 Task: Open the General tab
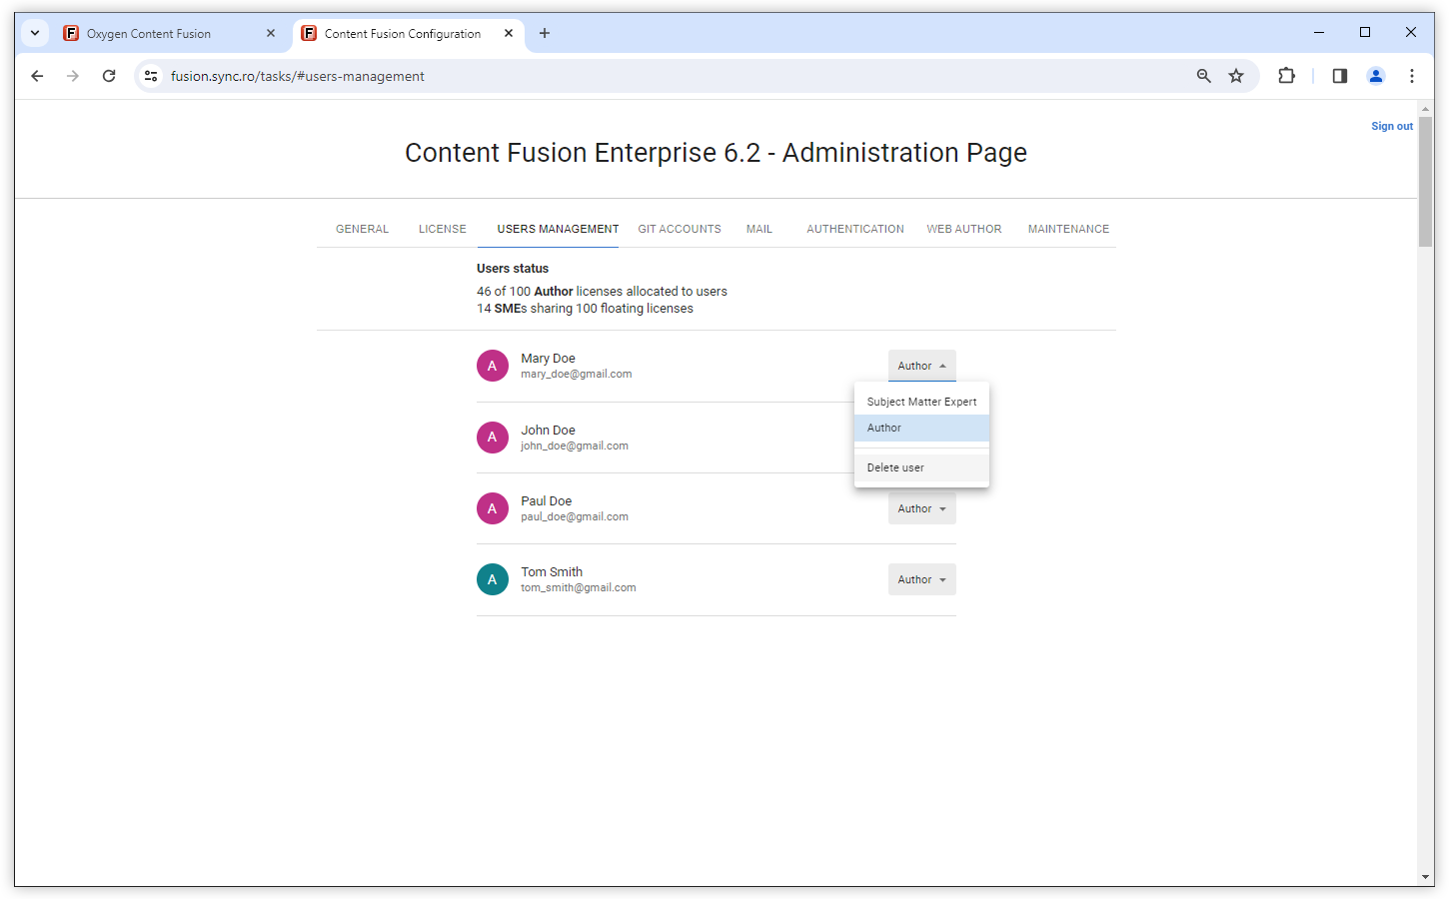coord(362,229)
